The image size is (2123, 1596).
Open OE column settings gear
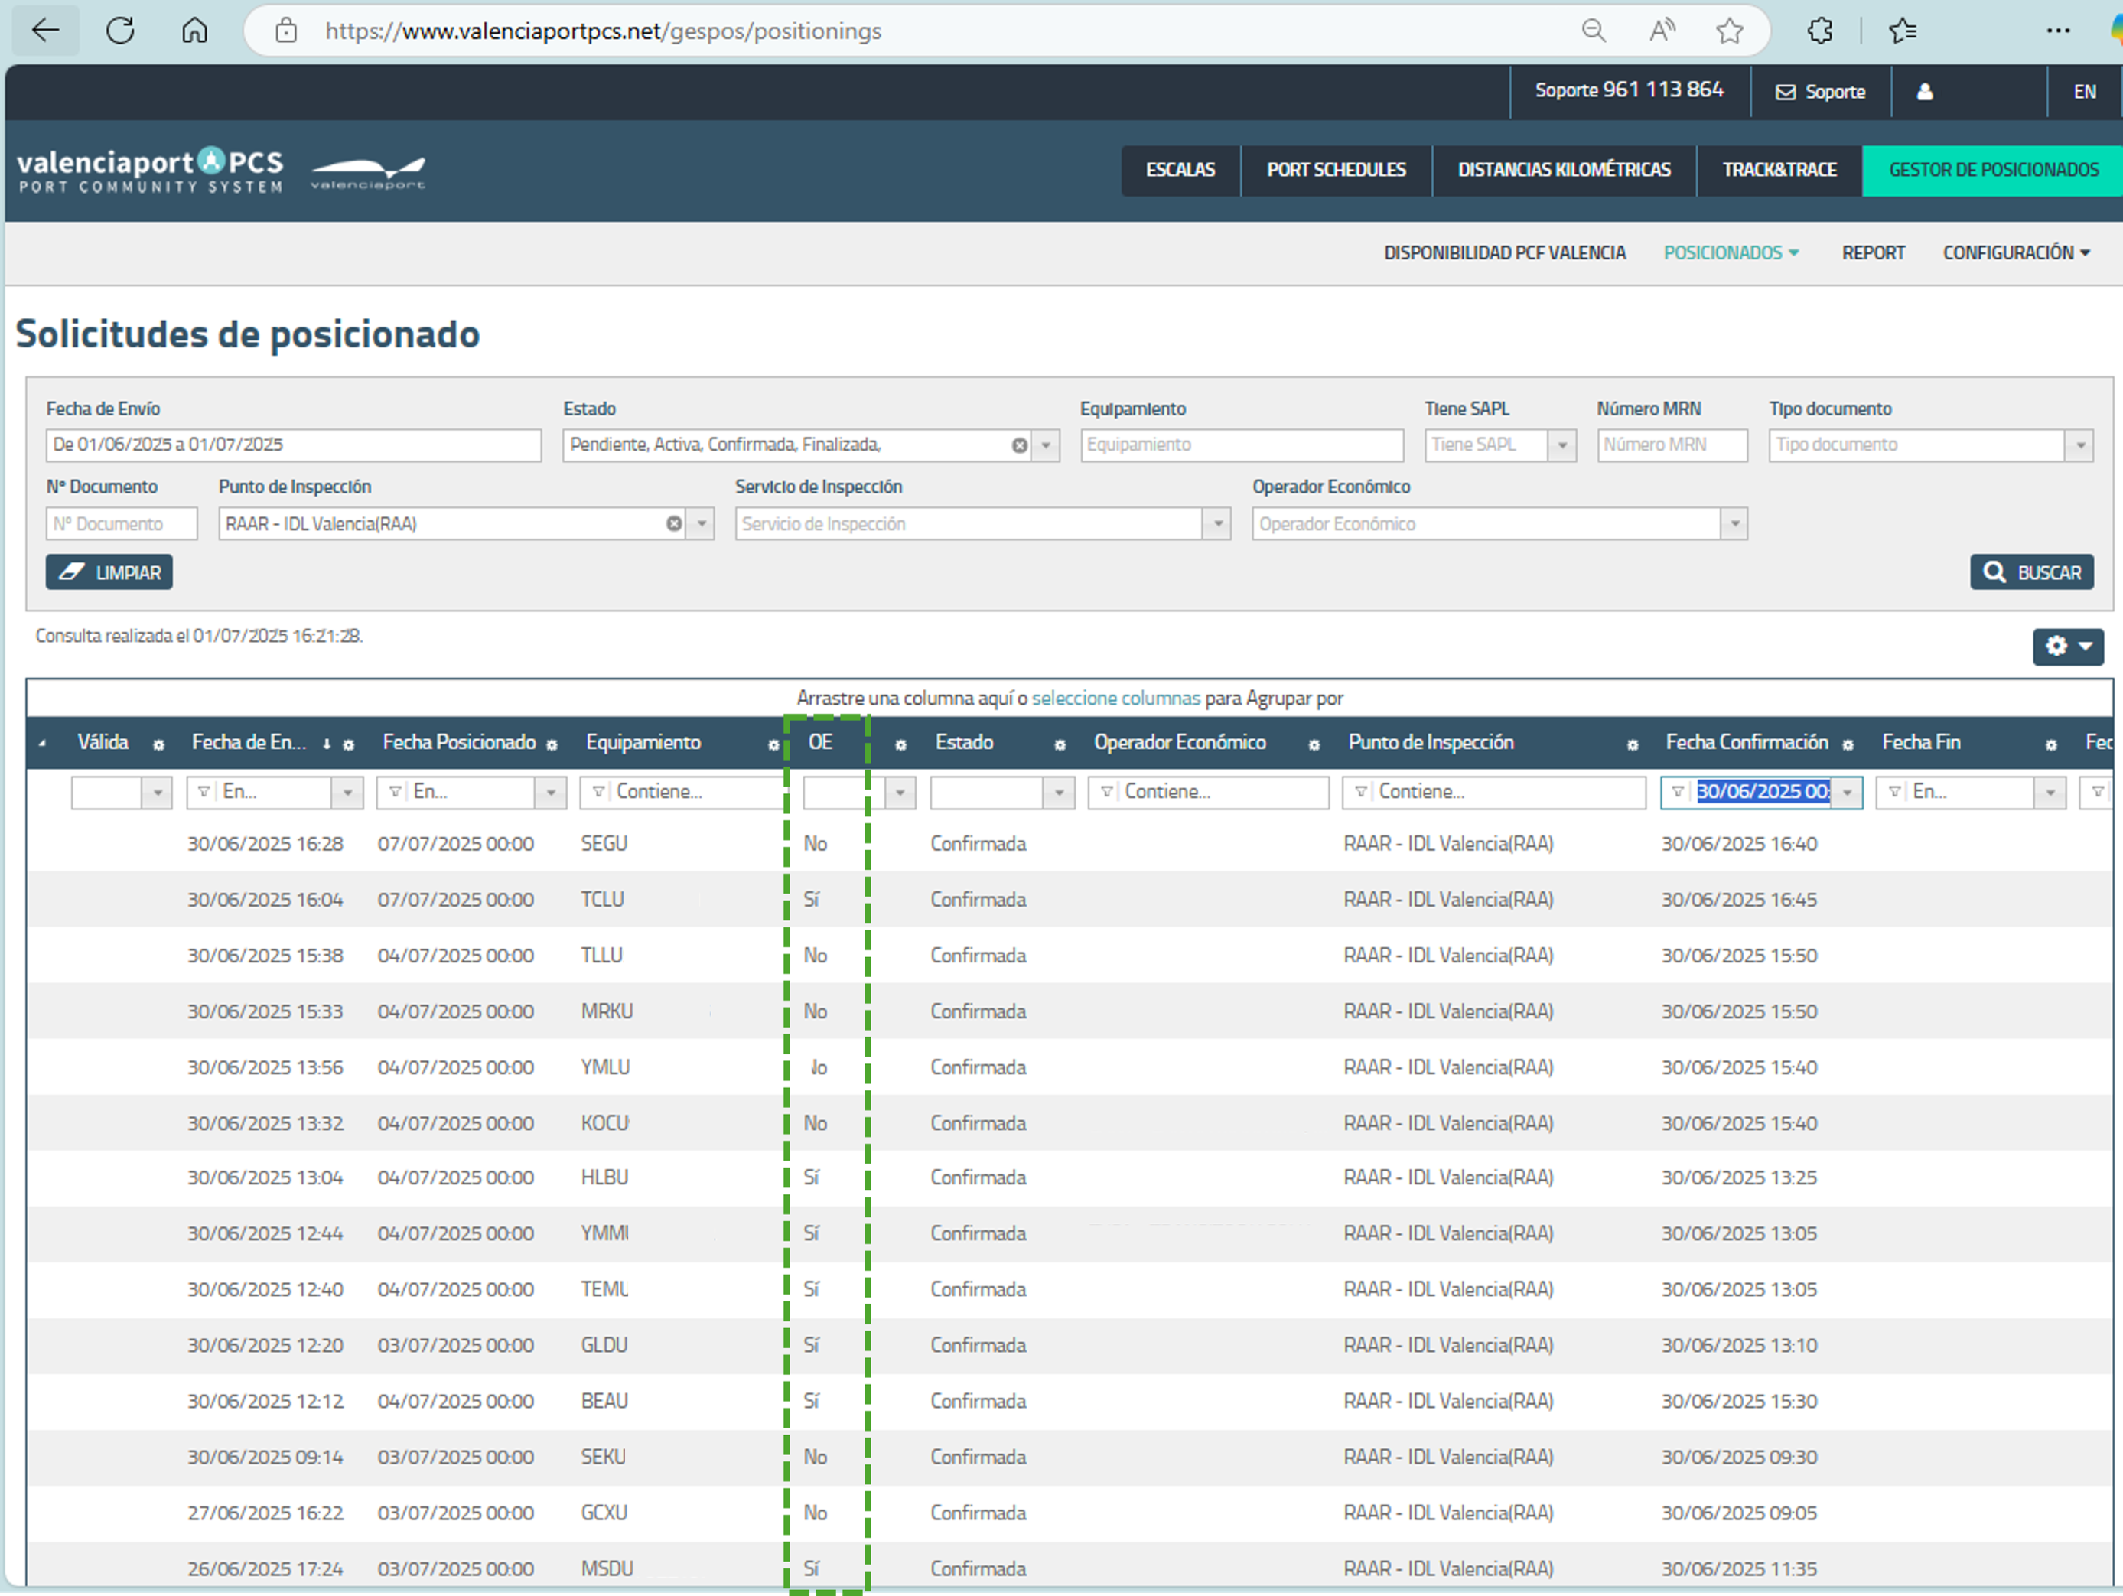[x=900, y=744]
